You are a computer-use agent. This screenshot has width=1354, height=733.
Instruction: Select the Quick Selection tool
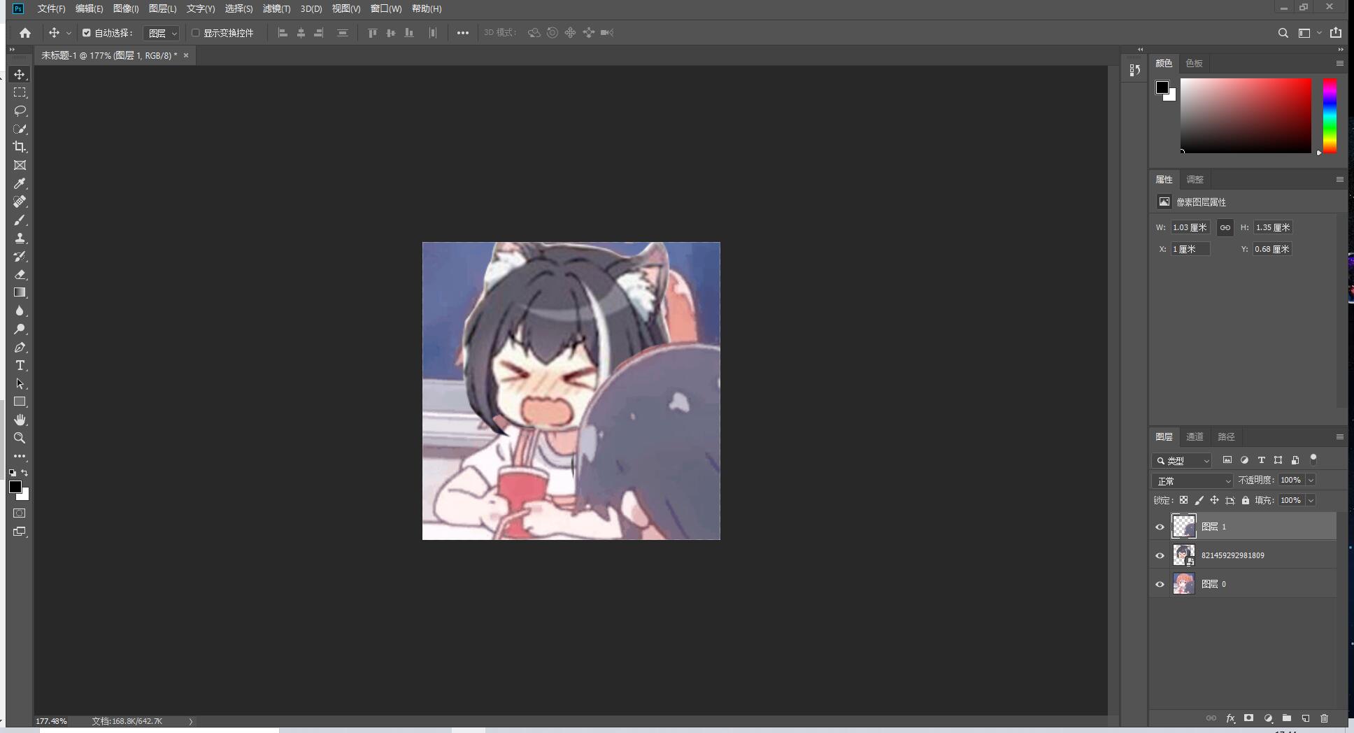coord(20,129)
